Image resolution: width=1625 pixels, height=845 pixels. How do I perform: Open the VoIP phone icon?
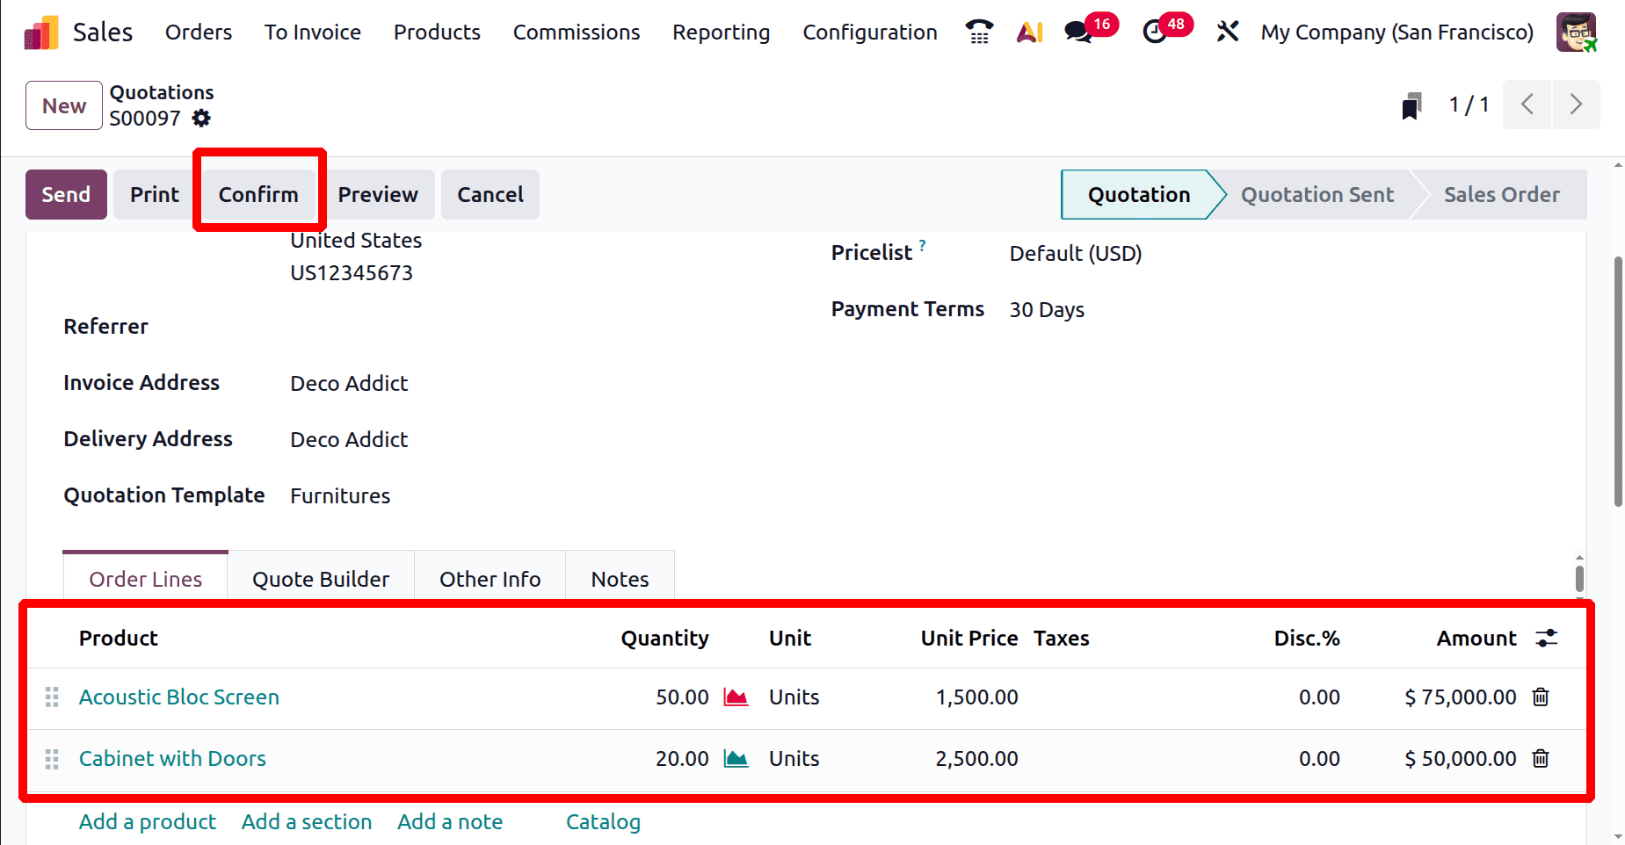979,32
